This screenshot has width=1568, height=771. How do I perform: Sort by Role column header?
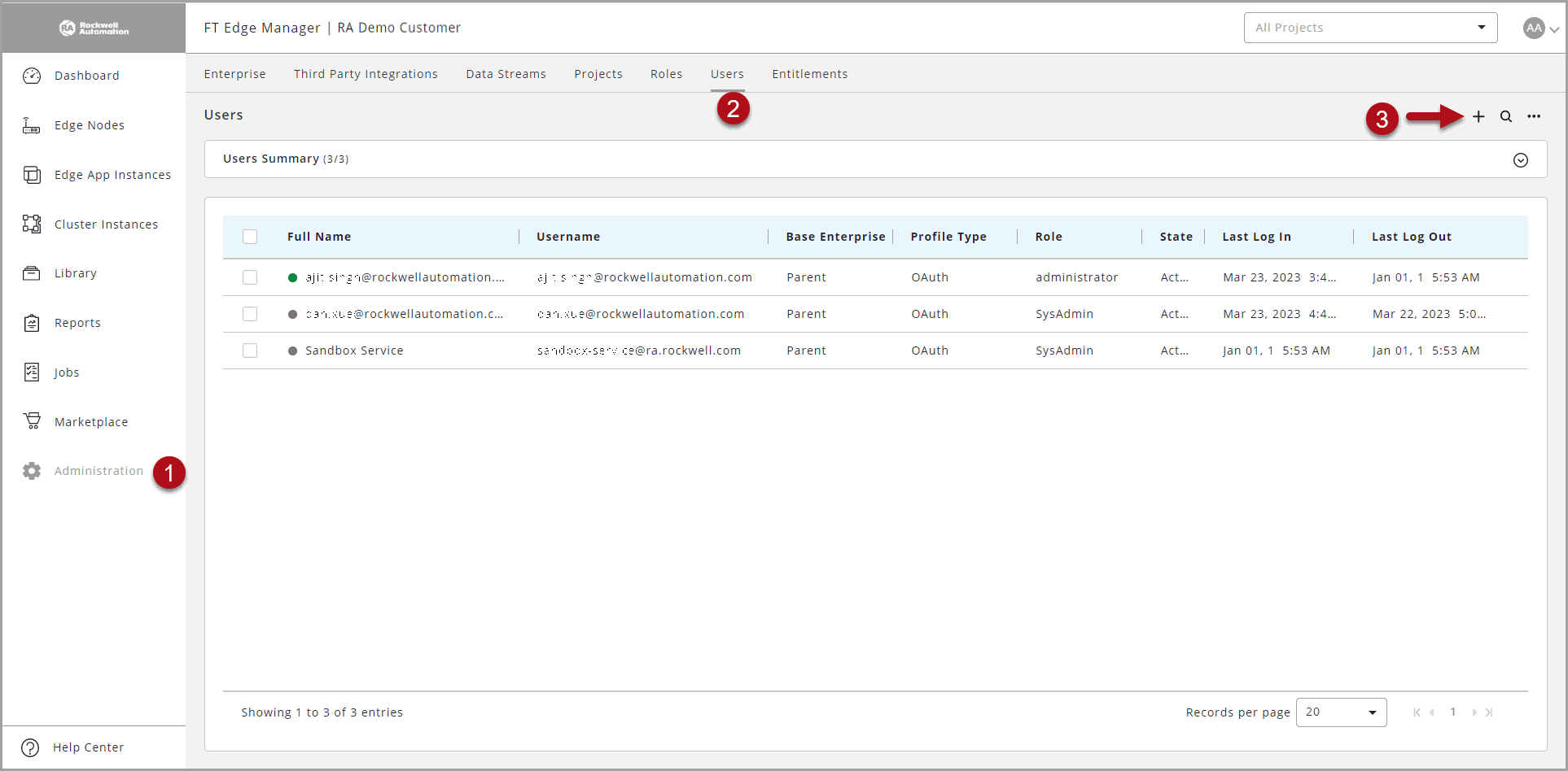tap(1049, 237)
